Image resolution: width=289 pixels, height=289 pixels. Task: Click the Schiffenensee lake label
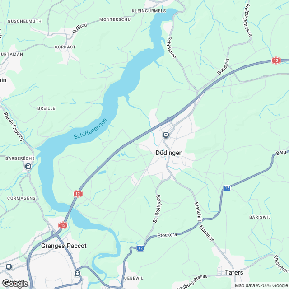pyautogui.click(x=90, y=128)
